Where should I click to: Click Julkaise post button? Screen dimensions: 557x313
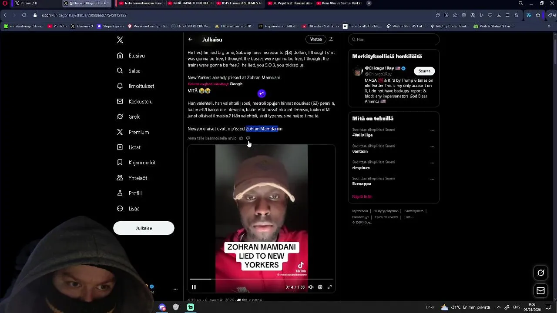point(144,228)
